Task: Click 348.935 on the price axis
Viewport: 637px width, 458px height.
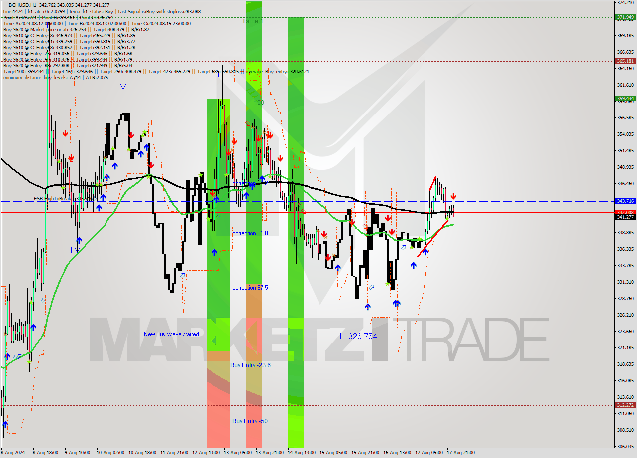Action: pyautogui.click(x=625, y=167)
